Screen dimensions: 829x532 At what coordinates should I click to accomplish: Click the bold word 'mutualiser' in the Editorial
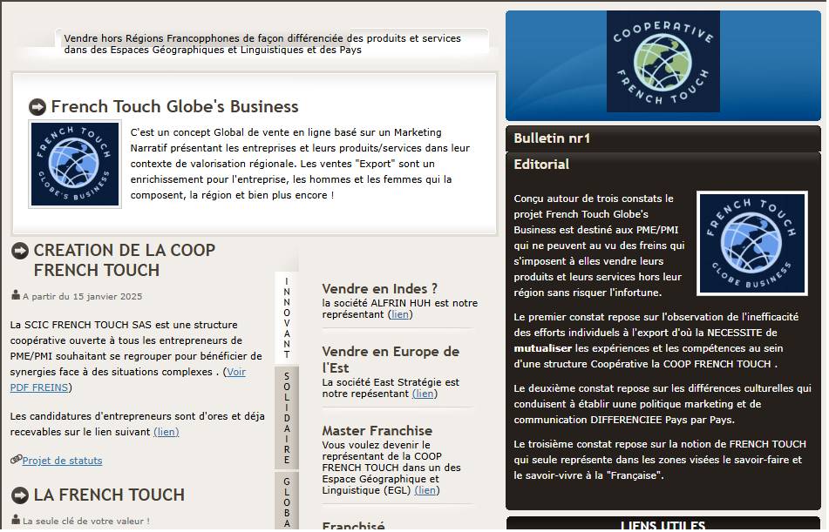(x=542, y=348)
